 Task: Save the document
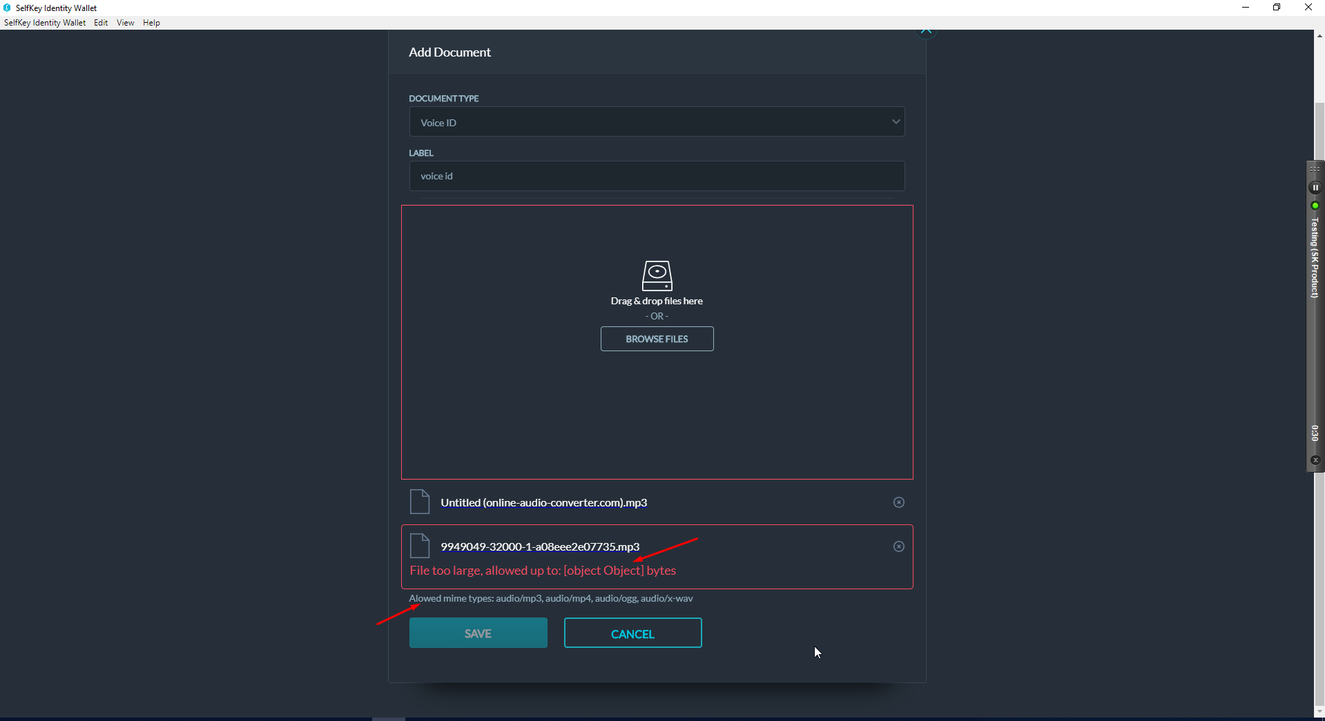pyautogui.click(x=478, y=633)
